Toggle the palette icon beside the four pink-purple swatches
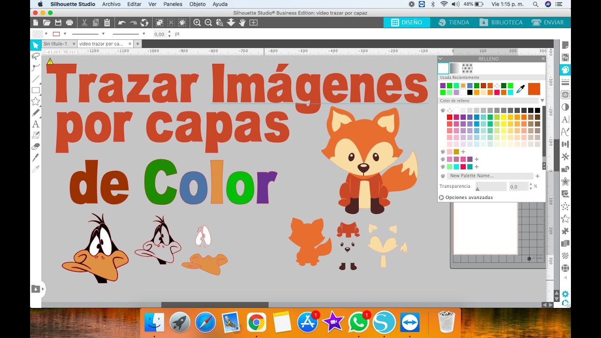 442,159
